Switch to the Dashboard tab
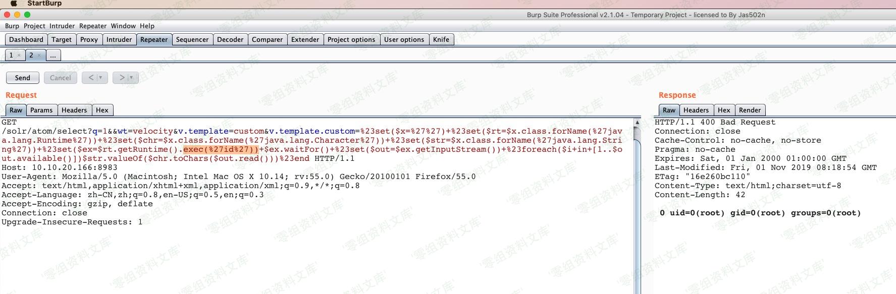Viewport: 896px width, 294px height. pyautogui.click(x=26, y=39)
